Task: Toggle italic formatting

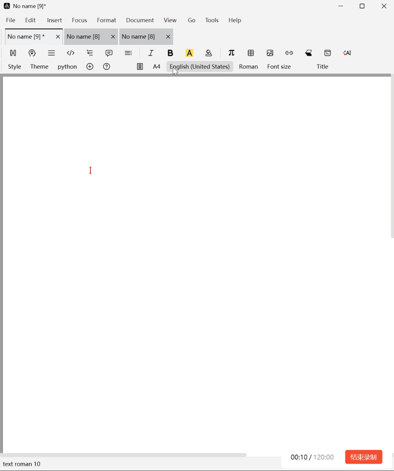Action: tap(151, 53)
